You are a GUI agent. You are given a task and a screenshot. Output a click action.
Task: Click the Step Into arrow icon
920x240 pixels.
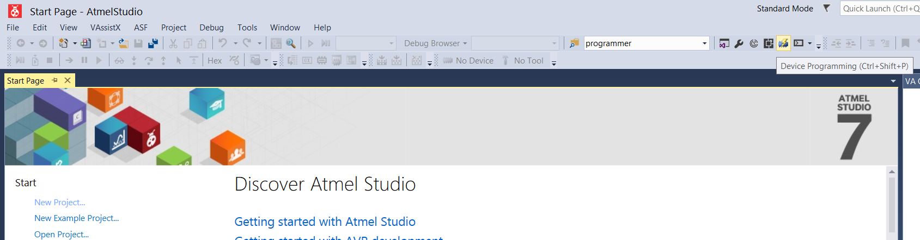pos(134,60)
